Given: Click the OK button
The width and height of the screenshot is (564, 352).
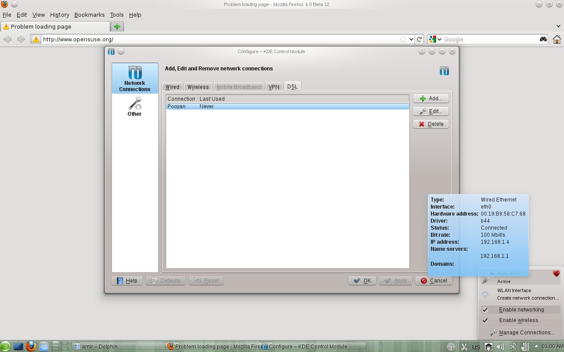Looking at the screenshot, I should [x=362, y=281].
